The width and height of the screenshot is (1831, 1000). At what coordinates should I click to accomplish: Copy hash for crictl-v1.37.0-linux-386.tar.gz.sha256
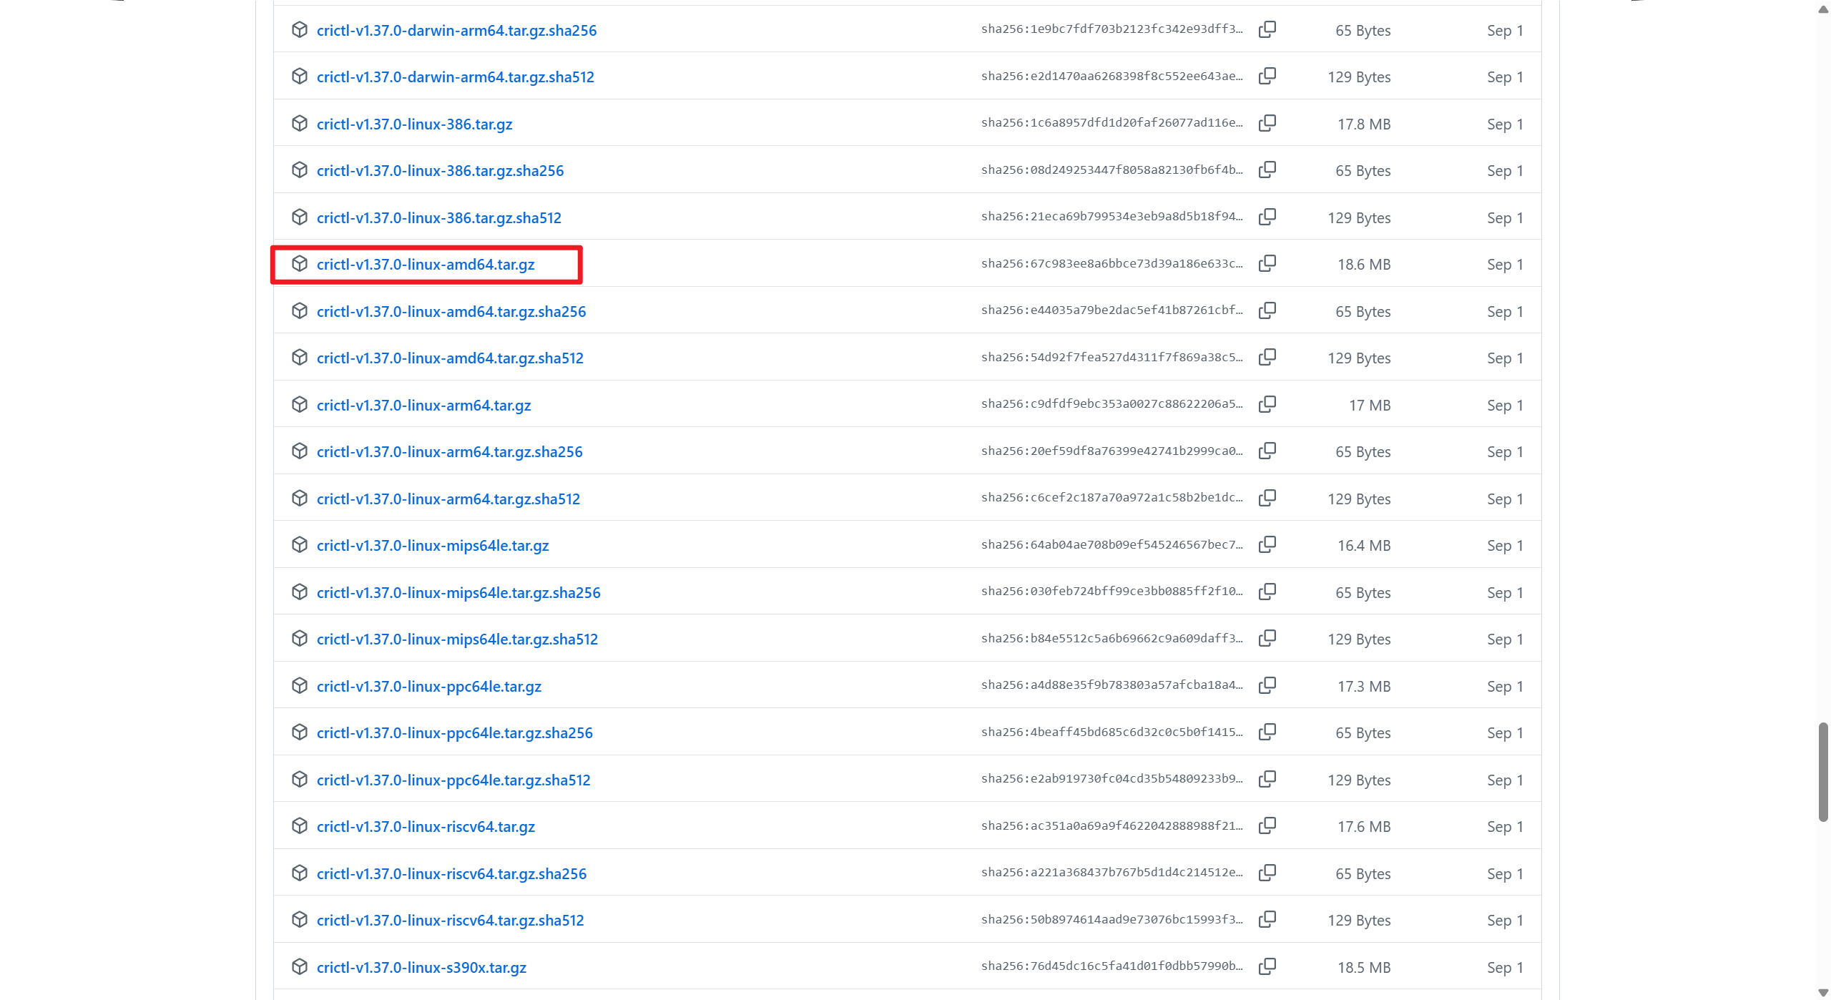click(x=1267, y=170)
